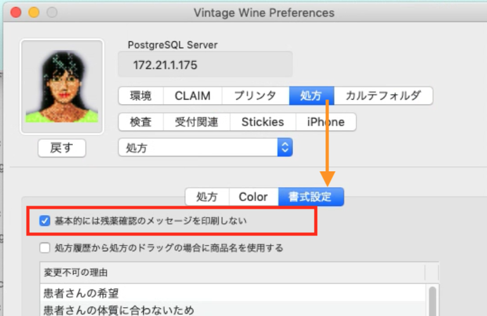The width and height of the screenshot is (487, 316).
Task: Open the 受付関連 tab
Action: (197, 122)
